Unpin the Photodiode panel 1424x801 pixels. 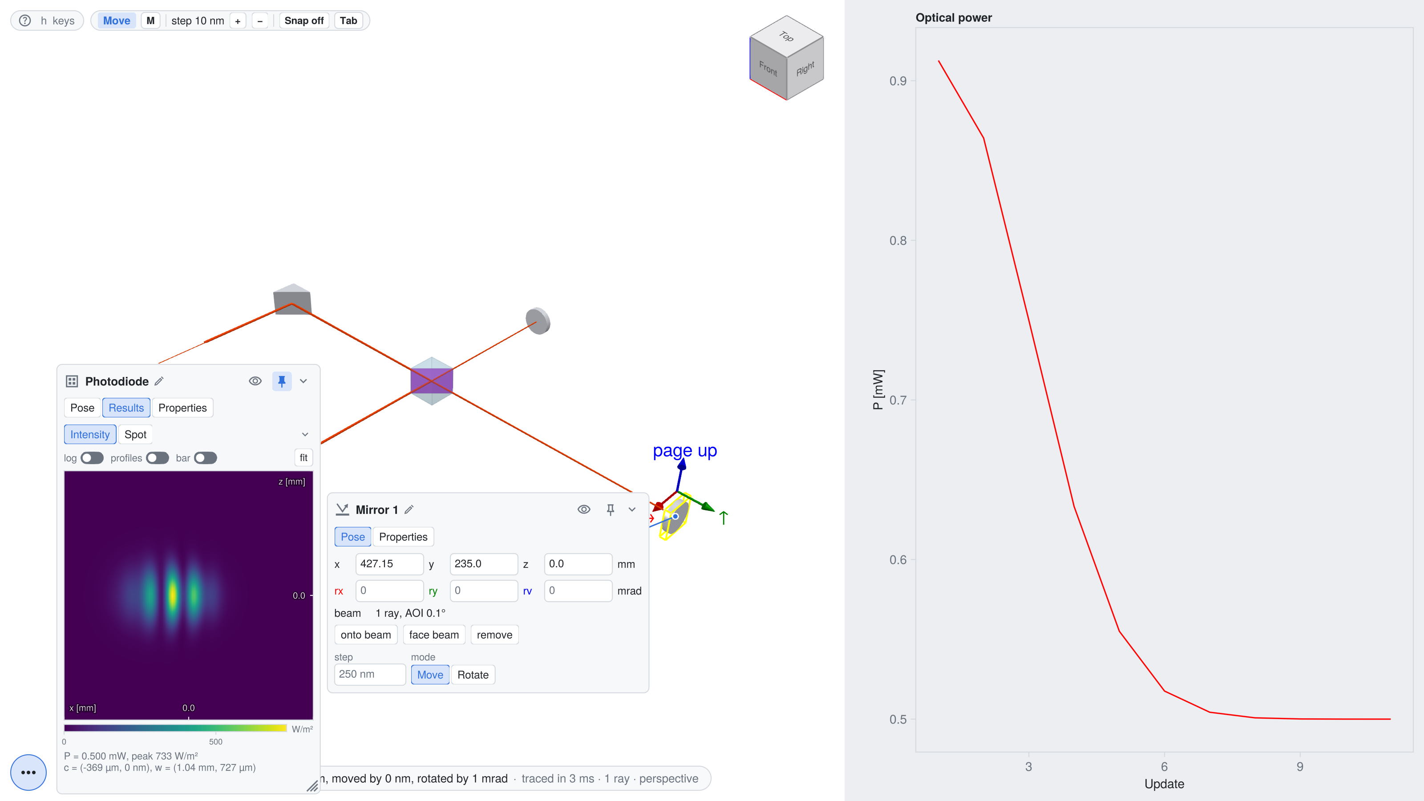282,381
